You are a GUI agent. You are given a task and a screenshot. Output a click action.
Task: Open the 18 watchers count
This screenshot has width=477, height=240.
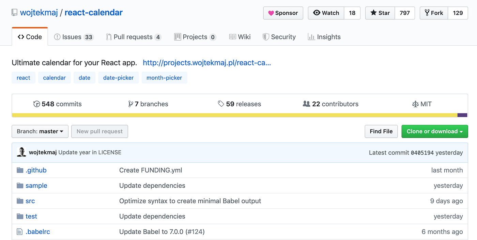(352, 13)
